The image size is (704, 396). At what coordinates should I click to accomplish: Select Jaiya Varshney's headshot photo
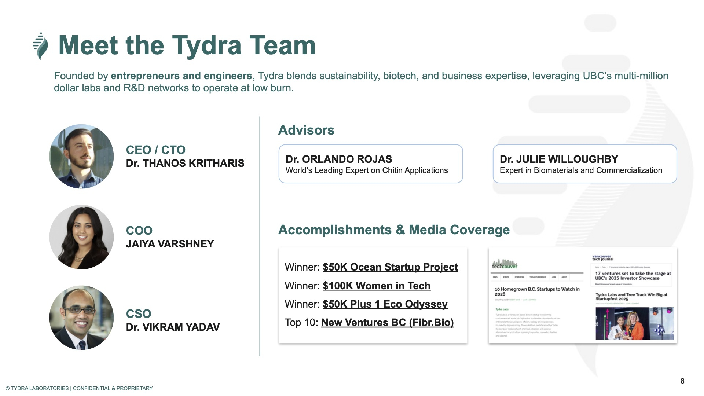[81, 237]
